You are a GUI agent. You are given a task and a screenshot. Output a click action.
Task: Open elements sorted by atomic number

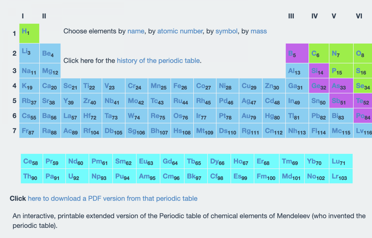click(x=180, y=31)
